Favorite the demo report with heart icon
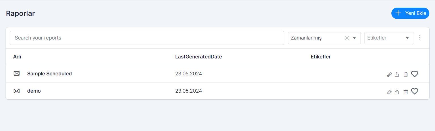This screenshot has height=131, width=435. (415, 91)
